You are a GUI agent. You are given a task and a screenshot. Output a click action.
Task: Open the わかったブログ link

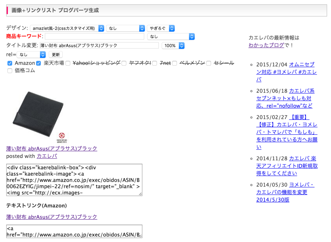266,45
